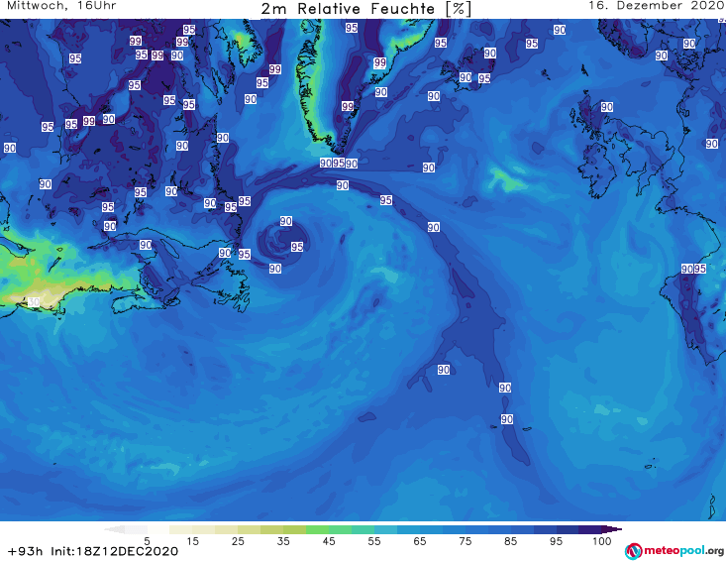
Task: Click legend value '5' on color bar
Action: pos(147,541)
